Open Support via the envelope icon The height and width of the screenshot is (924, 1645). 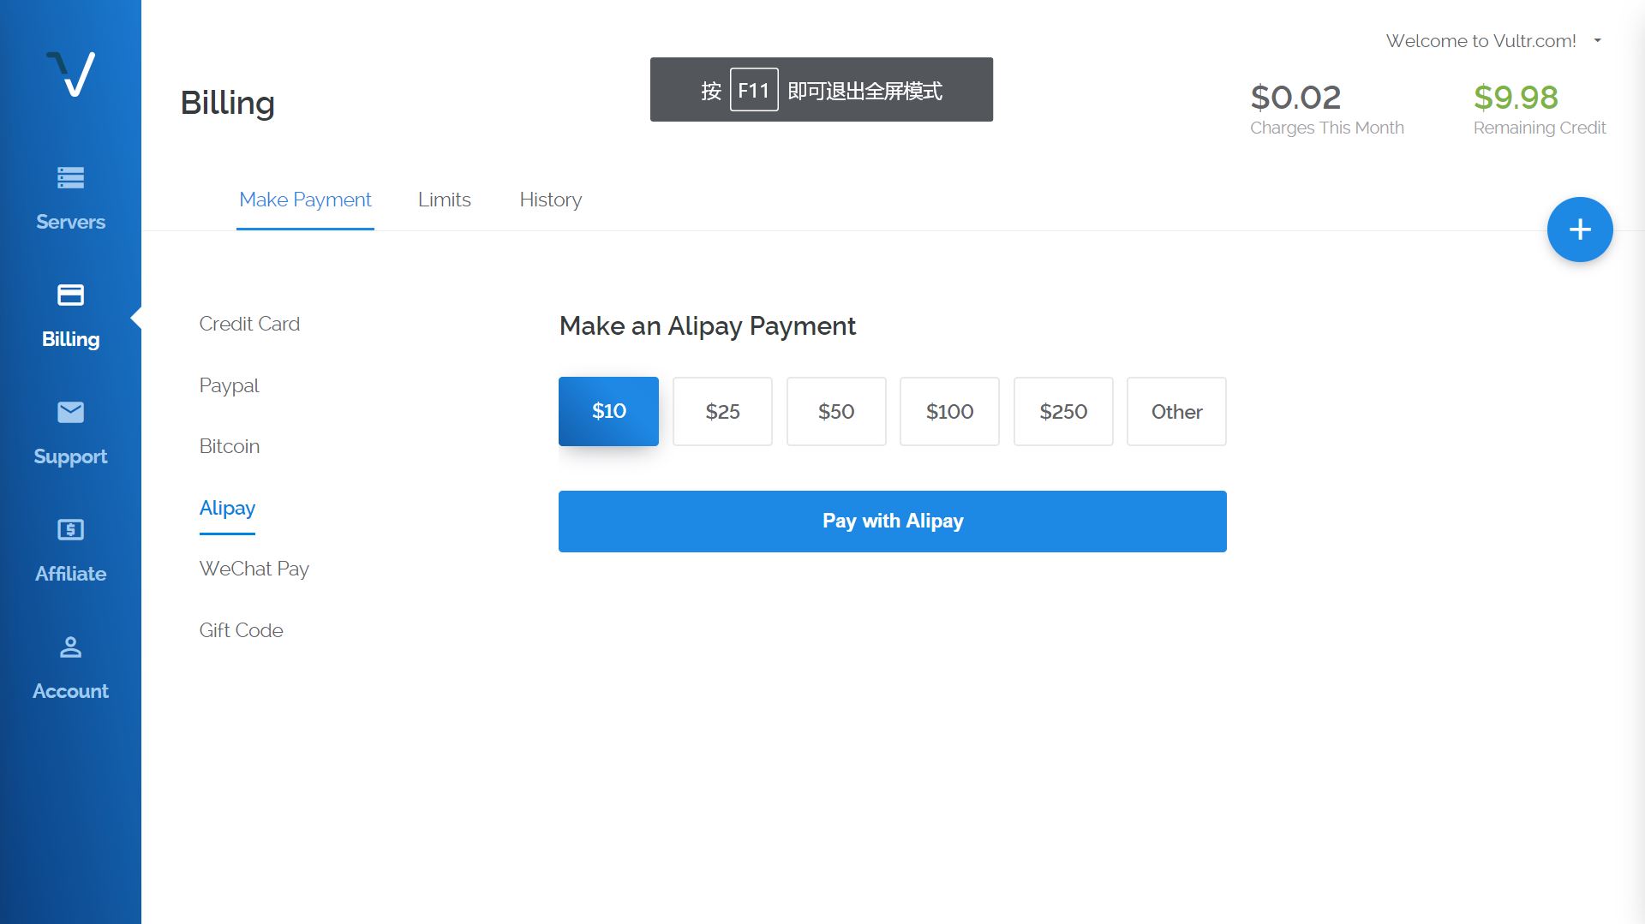[70, 413]
